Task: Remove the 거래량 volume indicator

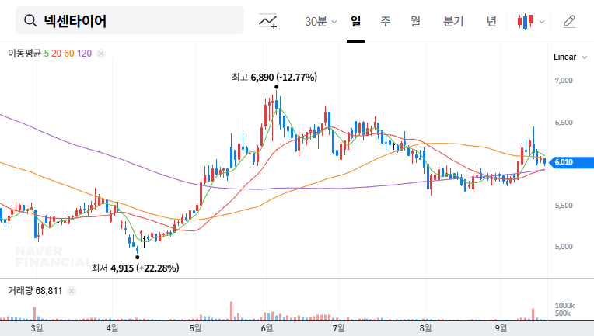Action: coord(72,291)
